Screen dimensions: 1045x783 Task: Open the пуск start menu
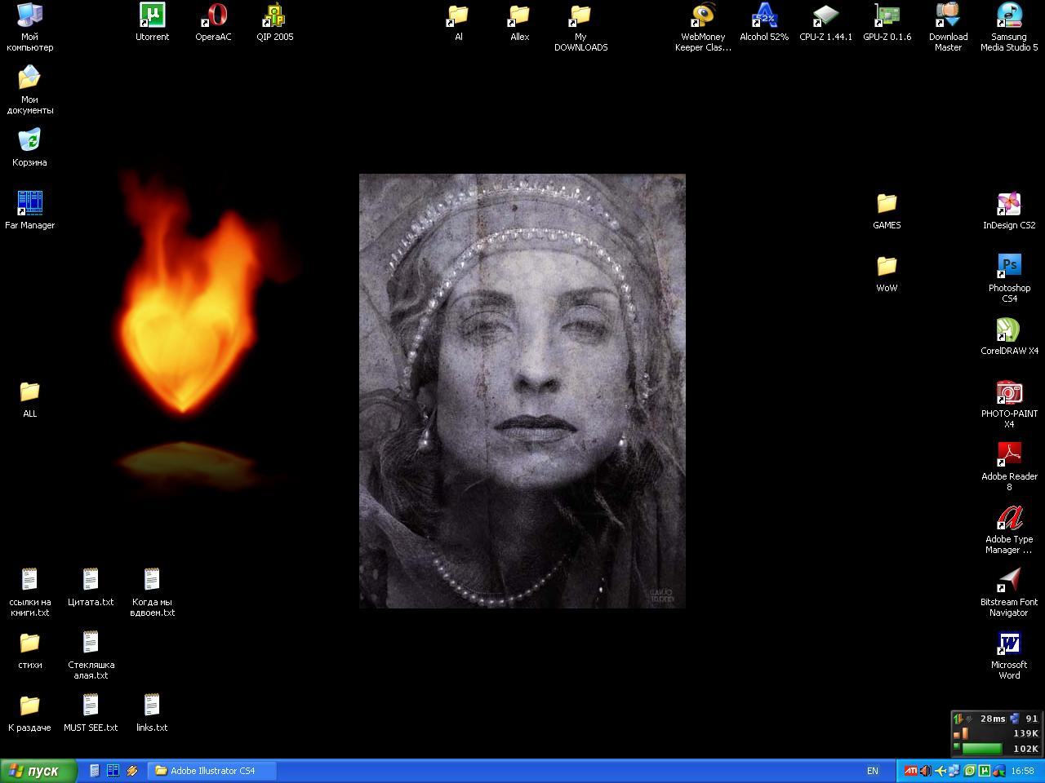[x=36, y=770]
